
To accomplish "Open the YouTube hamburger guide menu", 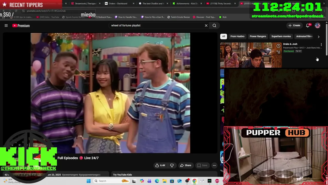I will [x=6, y=25].
